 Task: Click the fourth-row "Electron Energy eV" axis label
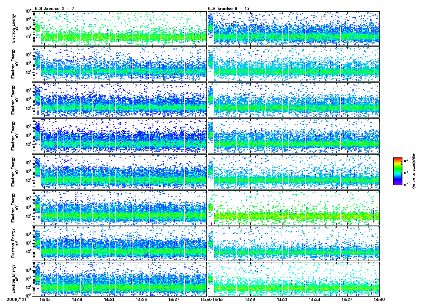(x=14, y=136)
